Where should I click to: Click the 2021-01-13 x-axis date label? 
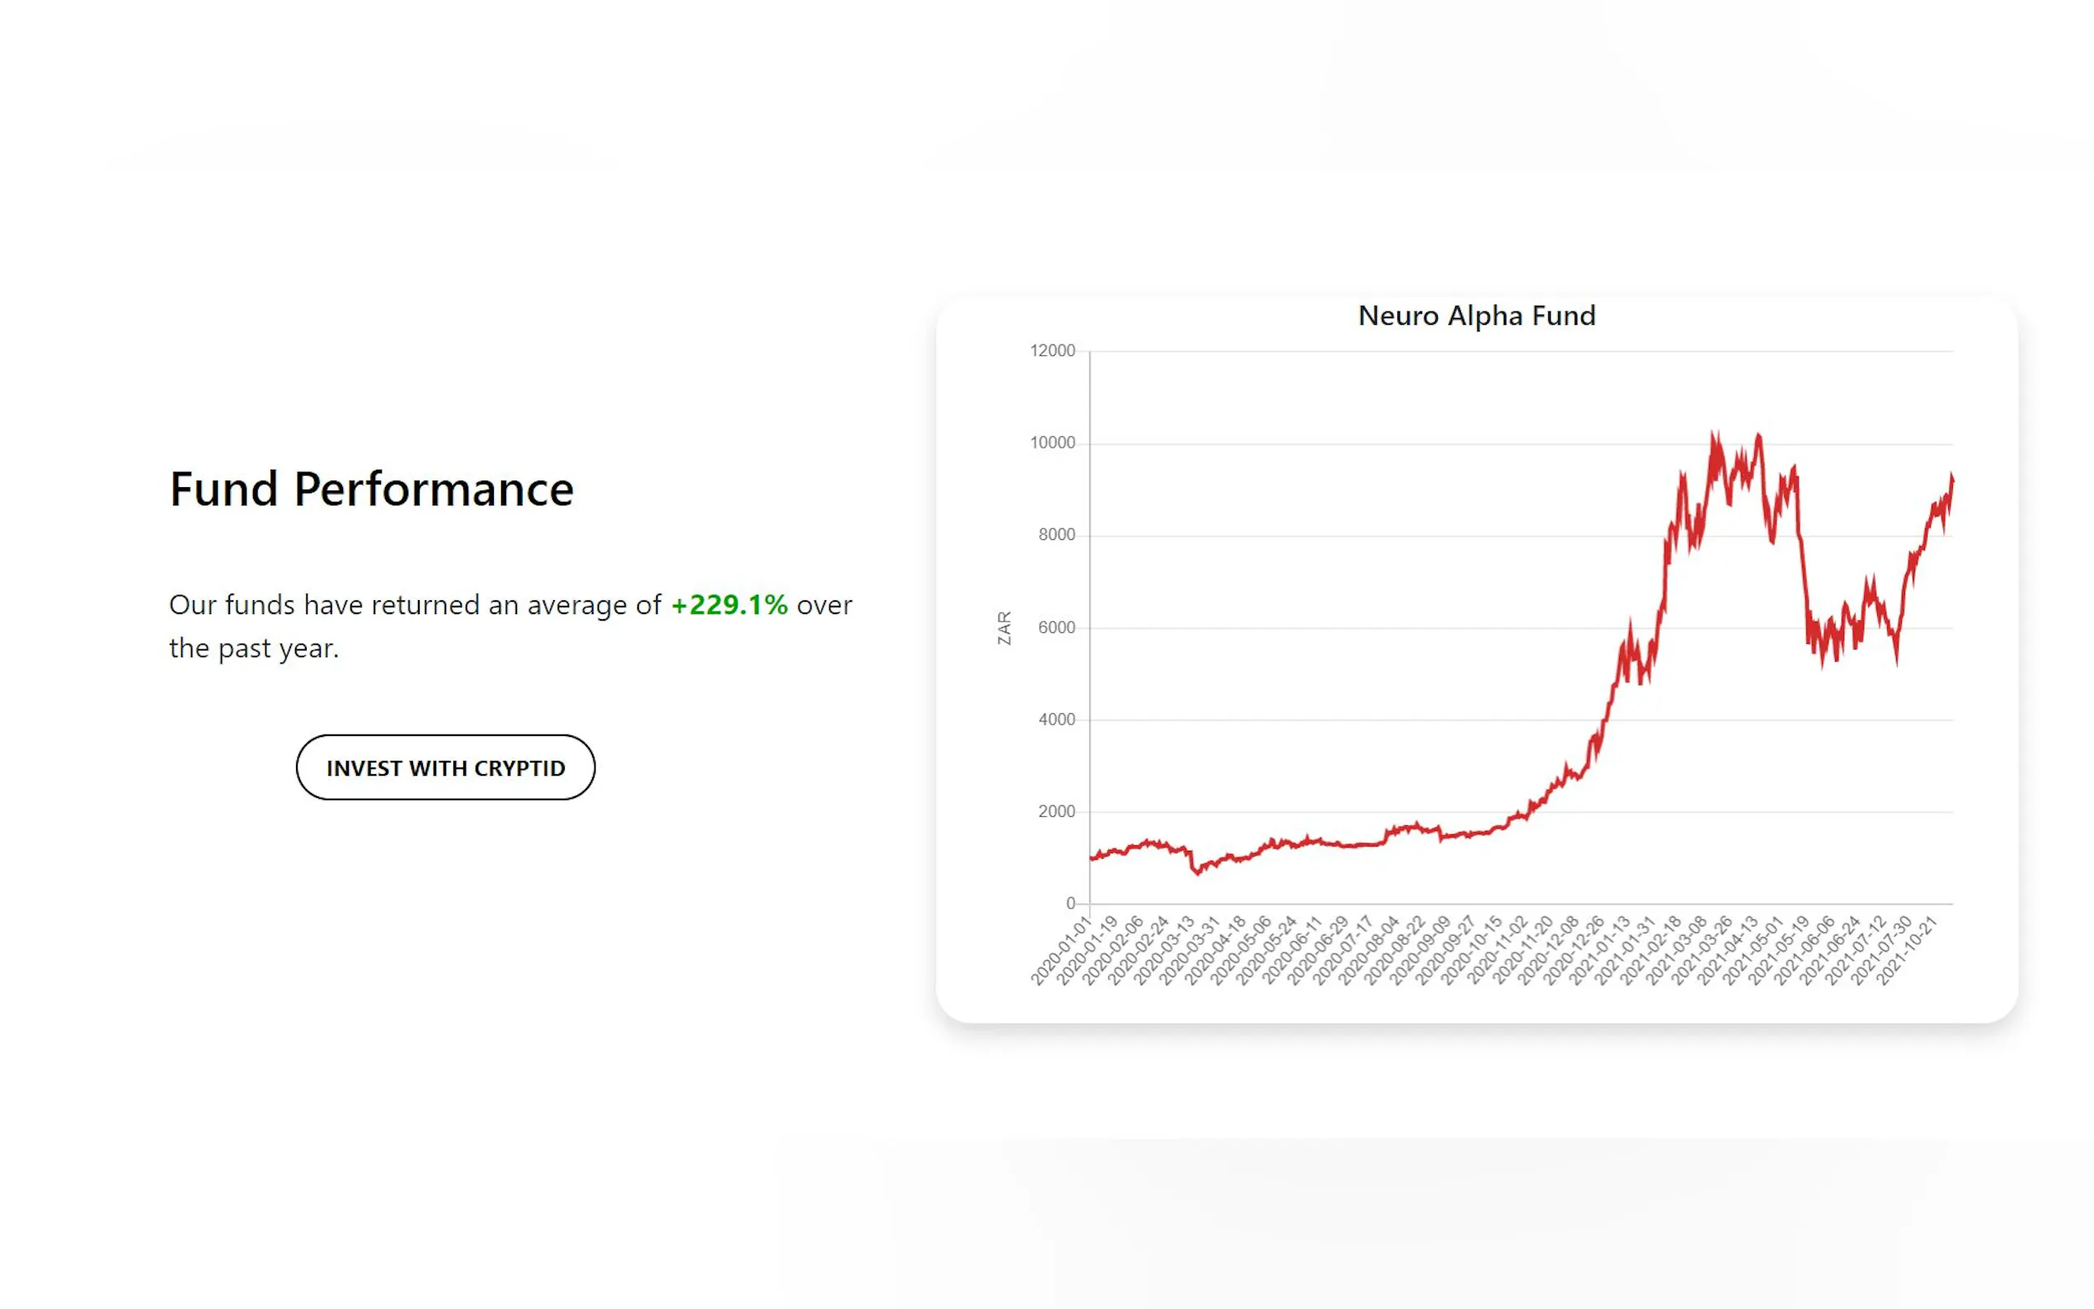(x=1599, y=952)
